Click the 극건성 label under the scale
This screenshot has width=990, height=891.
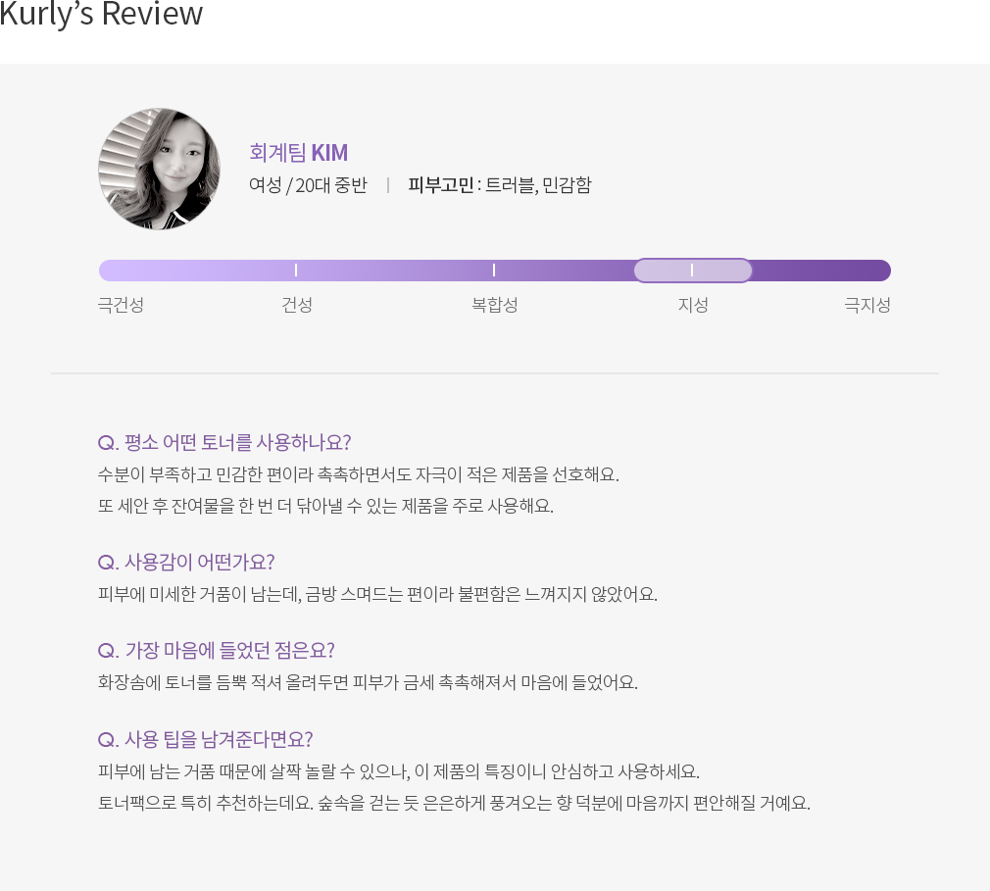(122, 305)
